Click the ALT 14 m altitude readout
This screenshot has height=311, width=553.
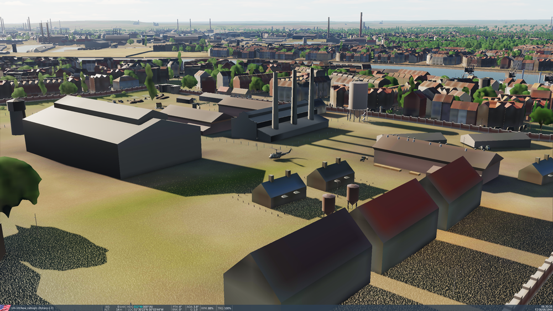tap(113, 309)
